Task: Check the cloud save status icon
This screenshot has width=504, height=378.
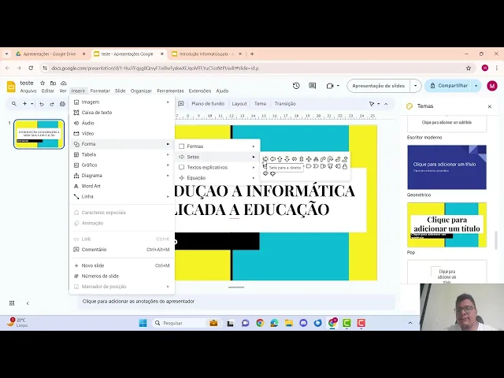Action: coord(64,83)
